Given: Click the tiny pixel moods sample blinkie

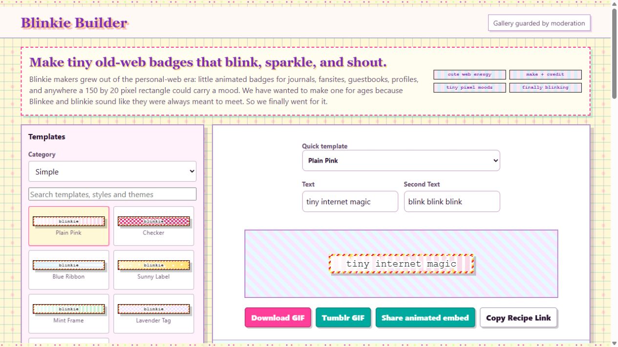Looking at the screenshot, I should click(x=469, y=88).
